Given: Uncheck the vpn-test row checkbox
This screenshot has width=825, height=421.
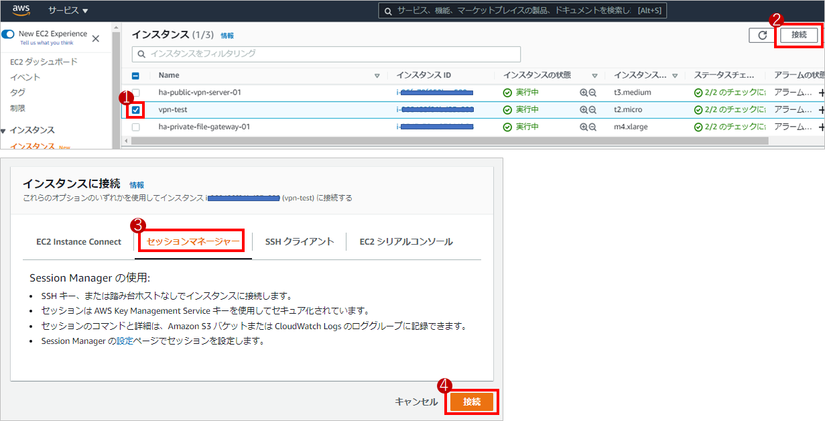Looking at the screenshot, I should pos(135,110).
